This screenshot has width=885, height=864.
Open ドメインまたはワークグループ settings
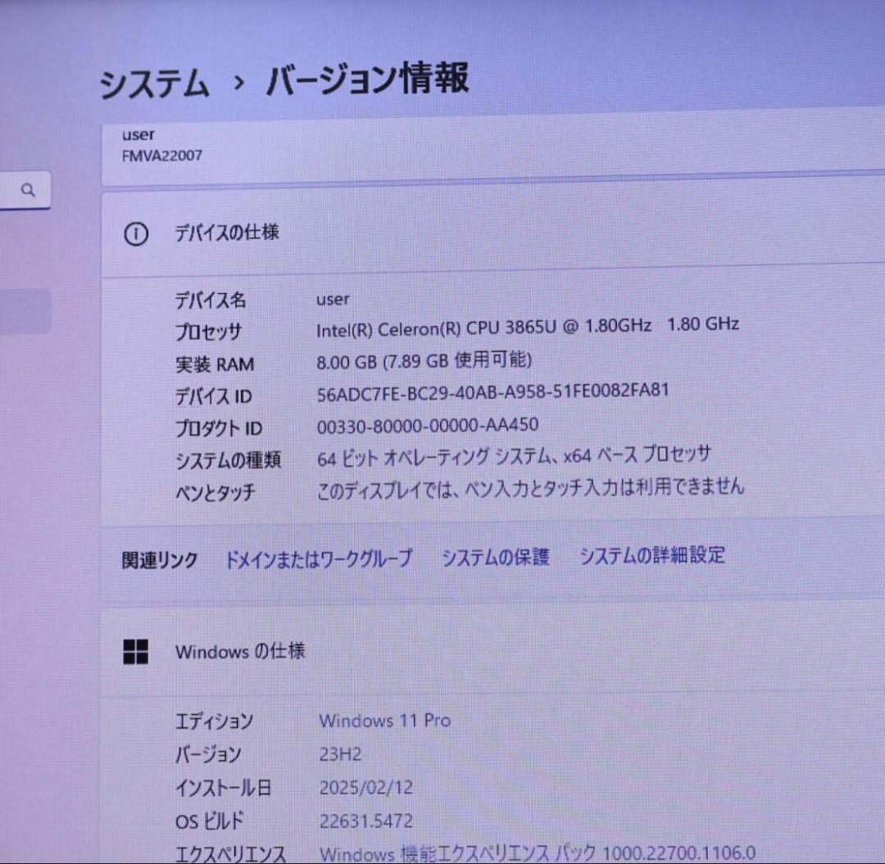[x=320, y=556]
